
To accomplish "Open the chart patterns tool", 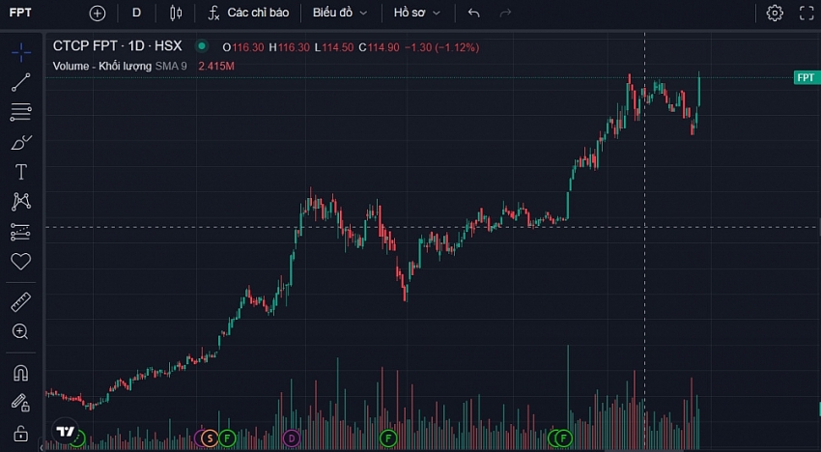I will click(20, 202).
